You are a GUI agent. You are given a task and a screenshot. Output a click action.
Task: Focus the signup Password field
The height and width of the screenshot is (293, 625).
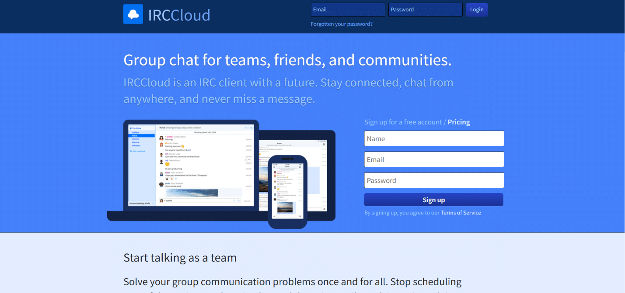[434, 180]
